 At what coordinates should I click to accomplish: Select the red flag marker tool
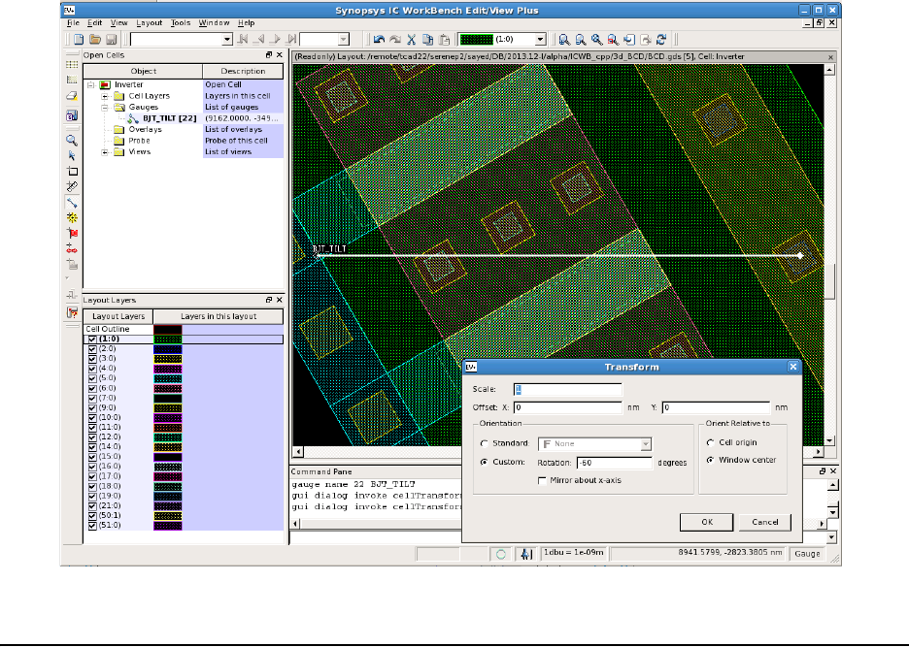(71, 234)
